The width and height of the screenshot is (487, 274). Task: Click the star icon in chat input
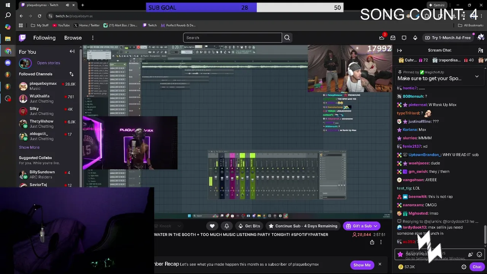point(400,254)
